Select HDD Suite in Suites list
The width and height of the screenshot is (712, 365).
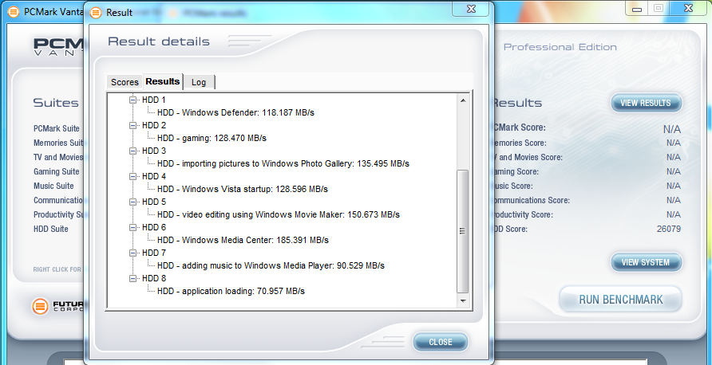pyautogui.click(x=51, y=229)
